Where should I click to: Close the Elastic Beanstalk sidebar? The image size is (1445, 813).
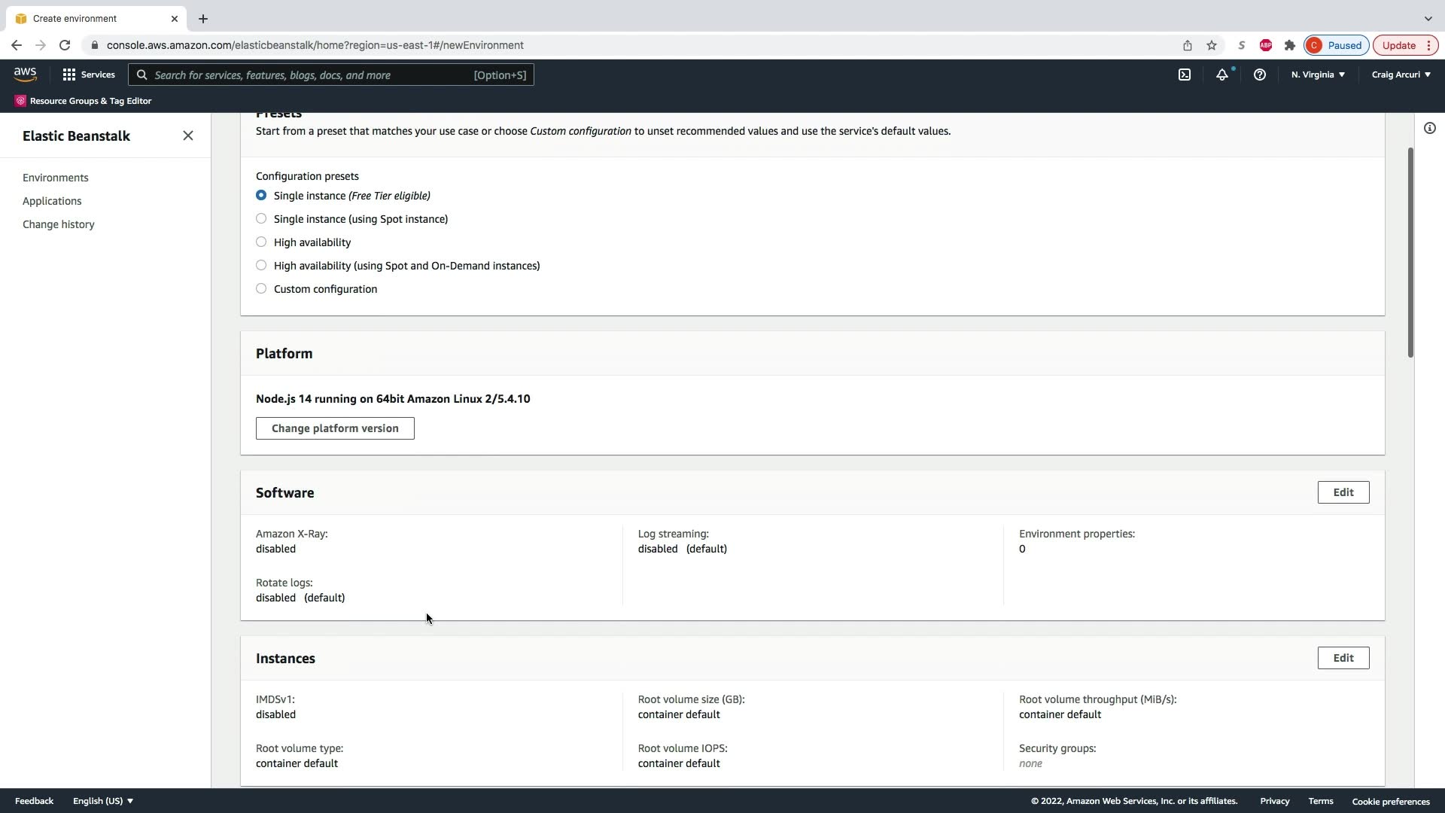(x=188, y=135)
